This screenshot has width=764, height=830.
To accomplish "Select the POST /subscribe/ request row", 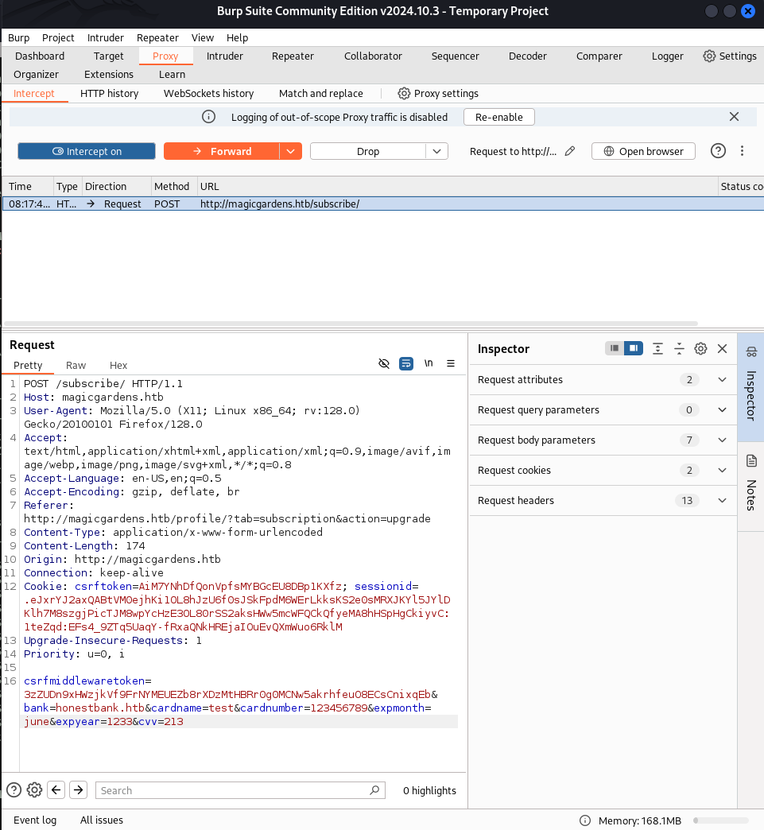I will pyautogui.click(x=382, y=204).
